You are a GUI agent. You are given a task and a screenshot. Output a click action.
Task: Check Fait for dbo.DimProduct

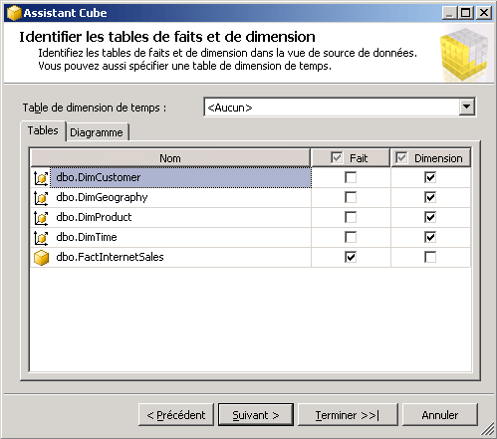[351, 217]
